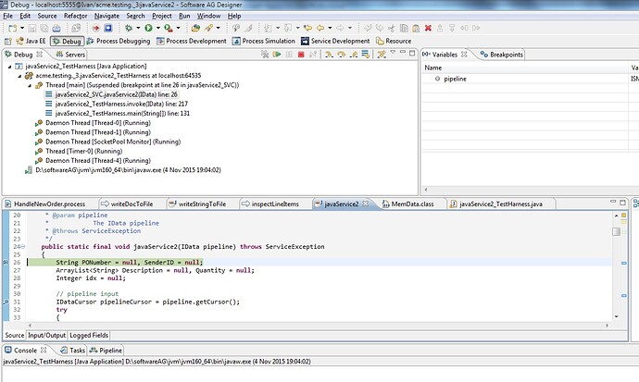Open the dropdown beside External Tools icon
Image resolution: width=639 pixels, height=382 pixels.
click(x=178, y=28)
